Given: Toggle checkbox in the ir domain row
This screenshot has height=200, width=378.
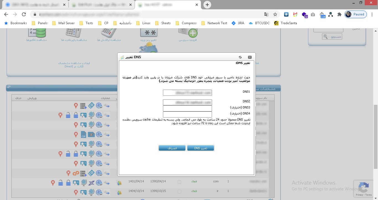Looking at the screenshot, I should pyautogui.click(x=179, y=191).
